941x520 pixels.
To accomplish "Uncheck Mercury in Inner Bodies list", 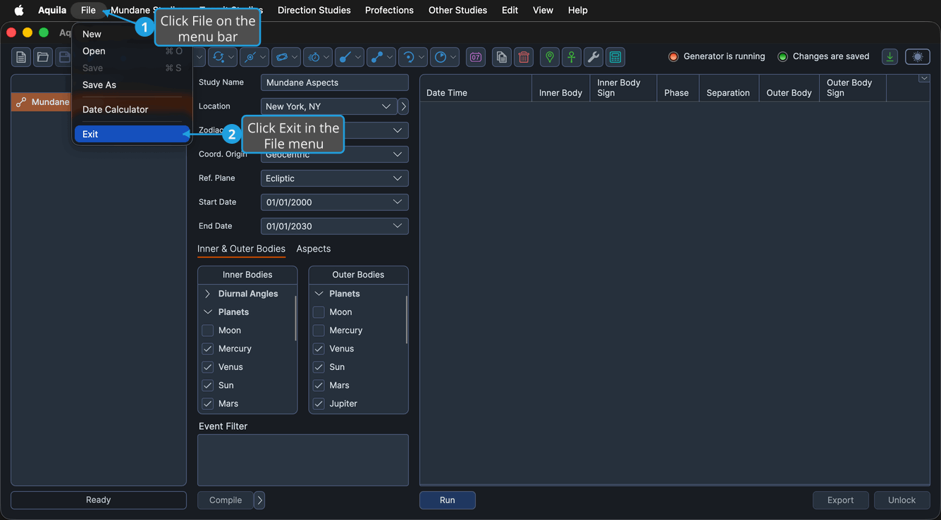I will coord(207,349).
